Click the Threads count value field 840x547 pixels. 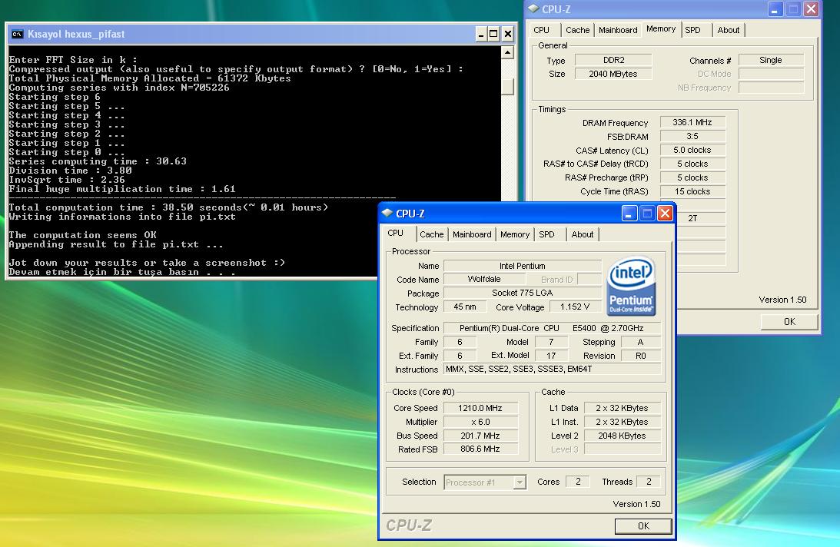pos(648,482)
